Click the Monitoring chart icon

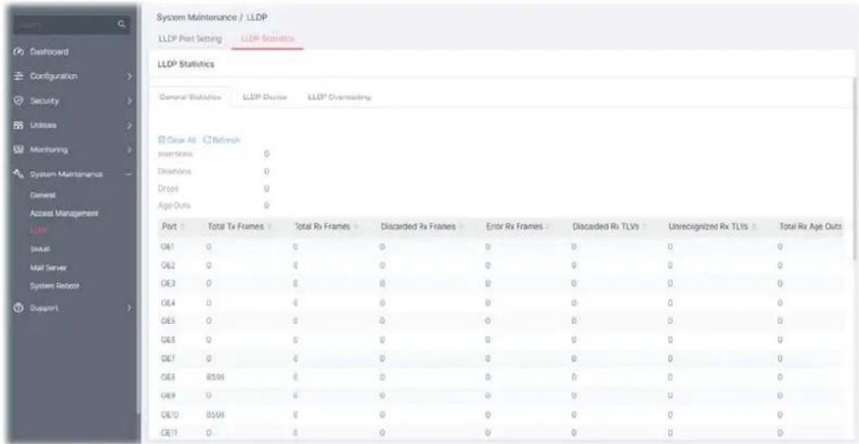(x=17, y=149)
